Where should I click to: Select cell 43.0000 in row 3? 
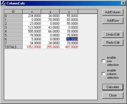click(50, 28)
